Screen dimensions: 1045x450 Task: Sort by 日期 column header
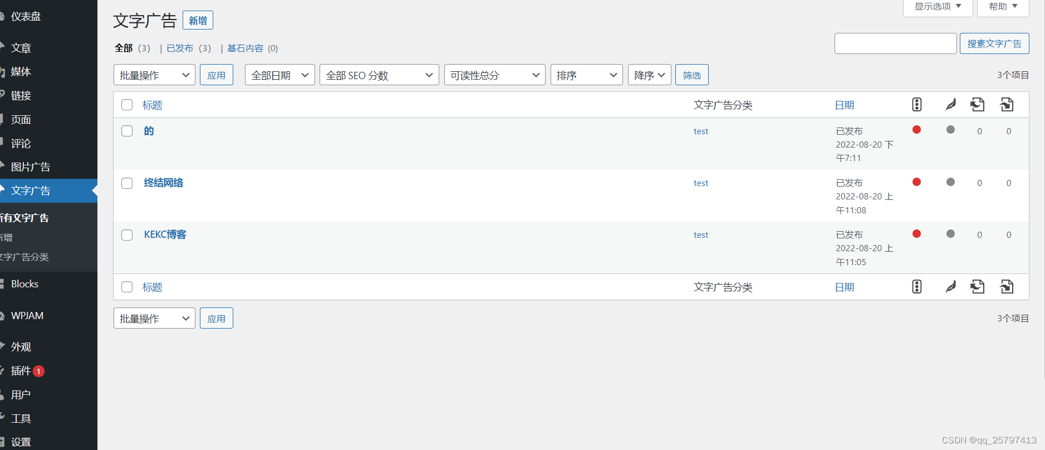click(x=845, y=105)
